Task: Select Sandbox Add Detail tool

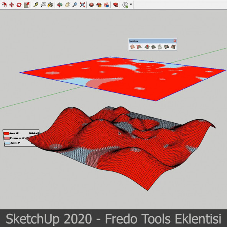Action: pos(166,47)
